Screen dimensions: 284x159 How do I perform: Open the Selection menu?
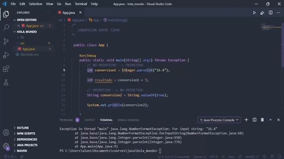[35, 4]
